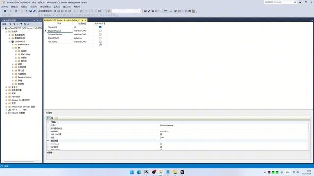Viewport: 314px width, 176px height.
Task: Open the Tools menu
Action: [57, 7]
